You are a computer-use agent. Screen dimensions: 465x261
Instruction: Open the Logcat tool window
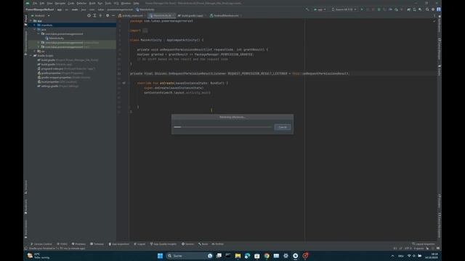tap(139, 244)
